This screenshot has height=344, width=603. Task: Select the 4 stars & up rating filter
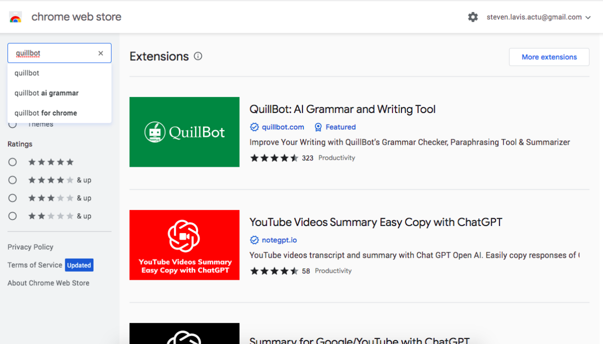point(13,180)
